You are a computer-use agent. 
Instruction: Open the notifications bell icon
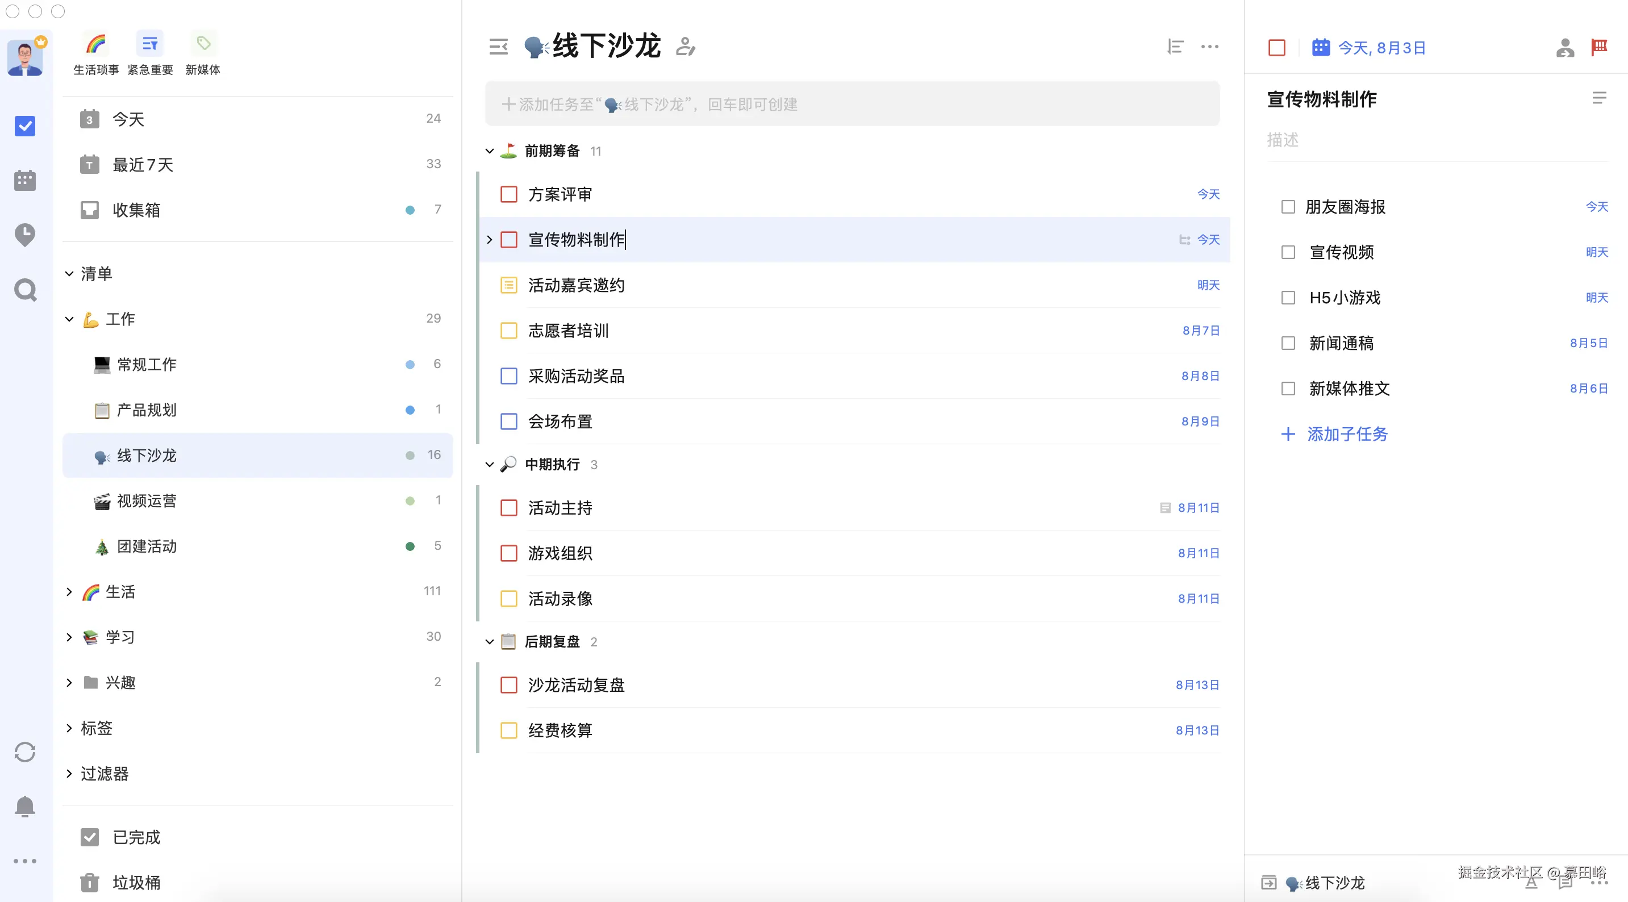(x=24, y=806)
